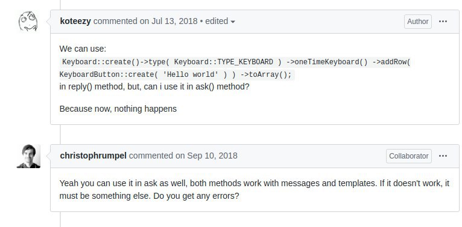
Task: Open koteezy's avatar profile picture
Action: 28,22
